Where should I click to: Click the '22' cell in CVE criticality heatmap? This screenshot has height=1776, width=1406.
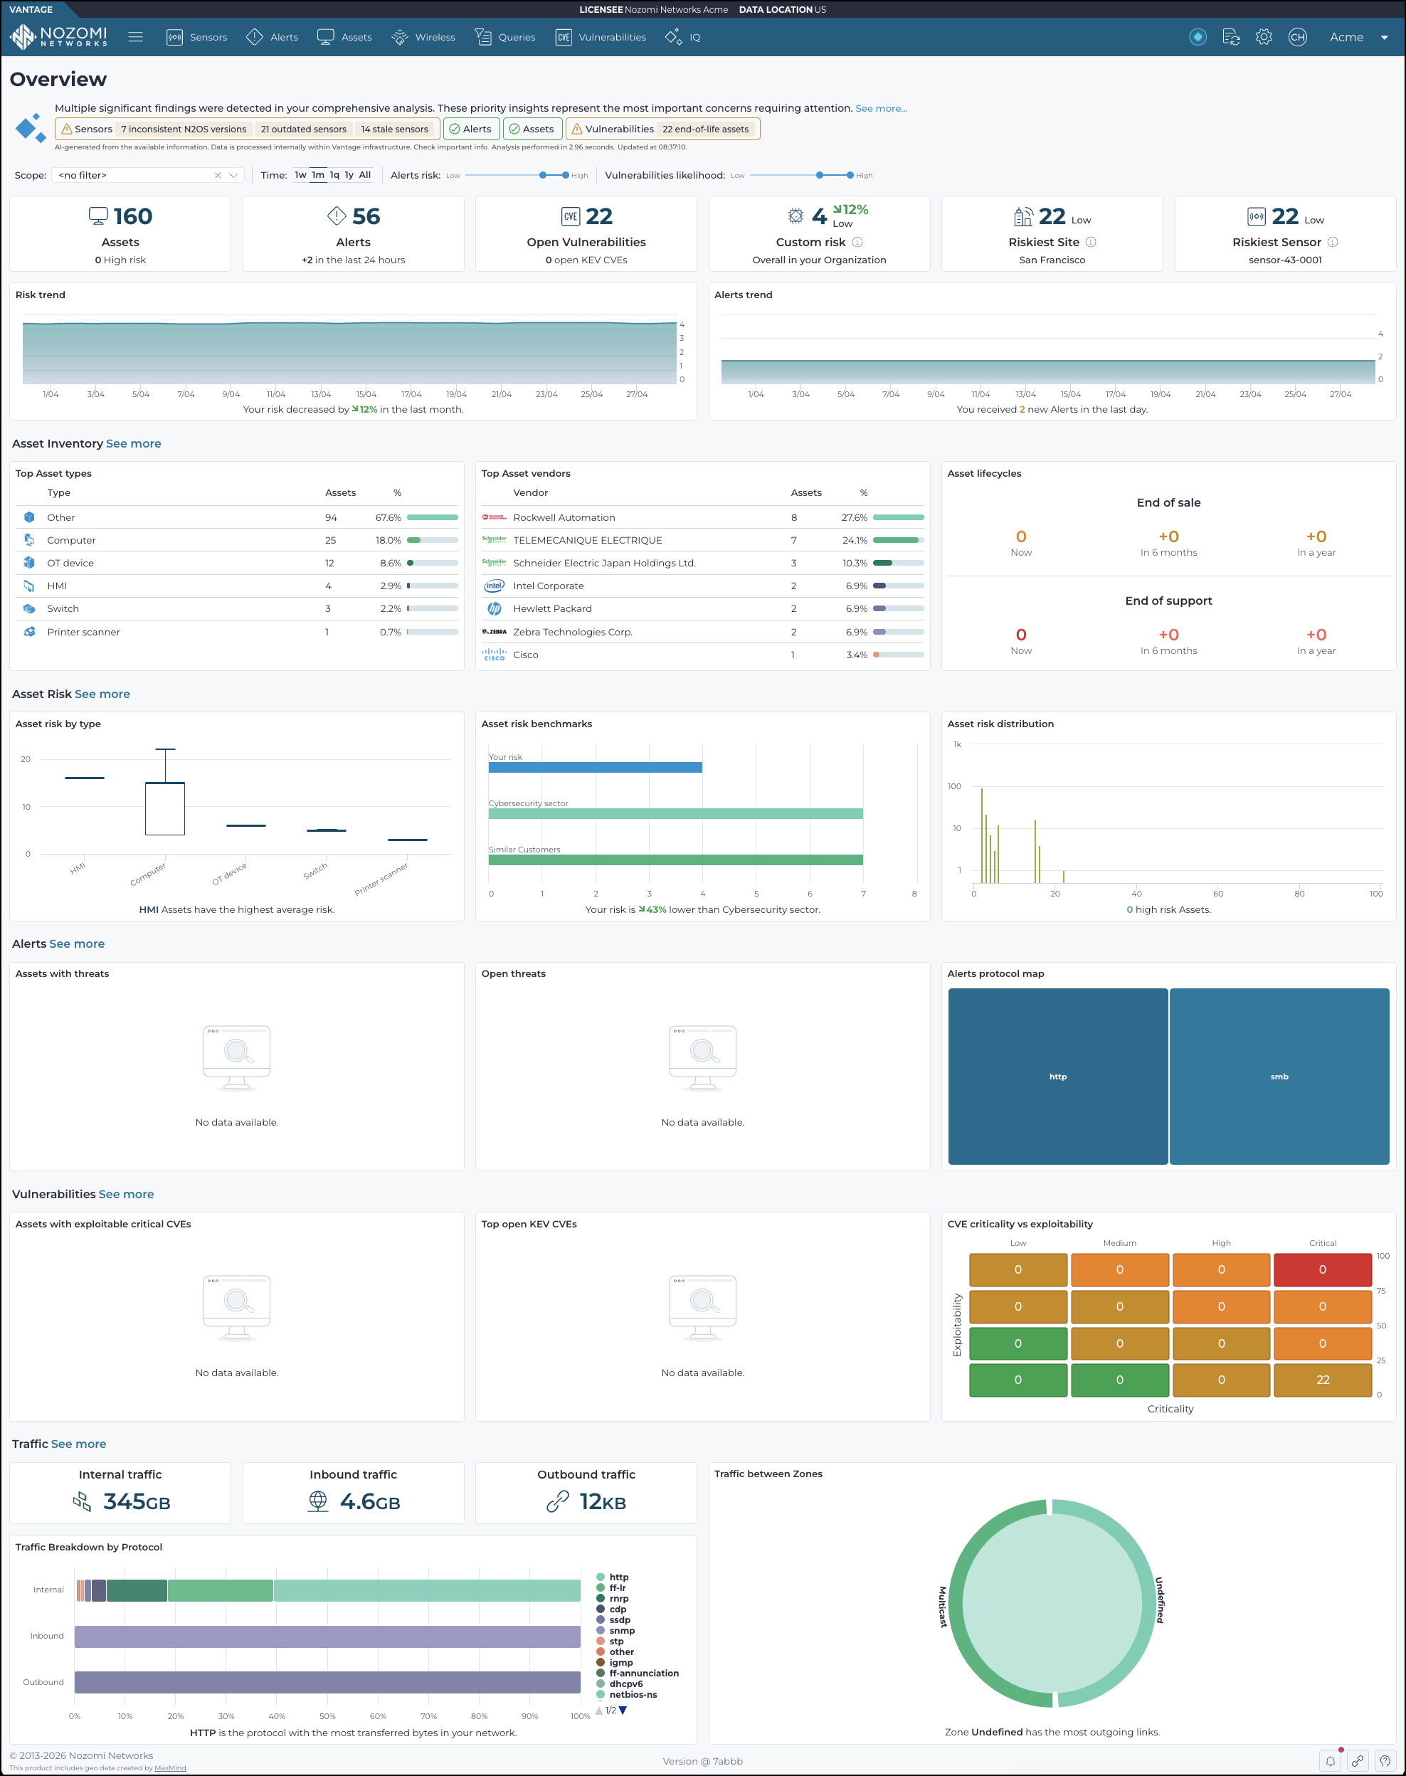pos(1322,1380)
